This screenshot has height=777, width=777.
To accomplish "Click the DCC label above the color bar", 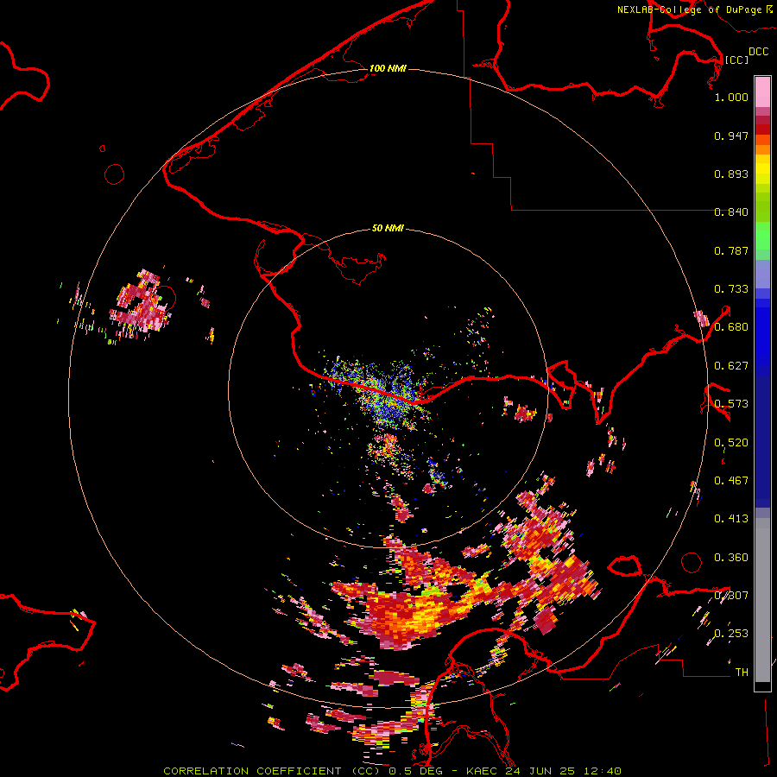I will [x=758, y=52].
